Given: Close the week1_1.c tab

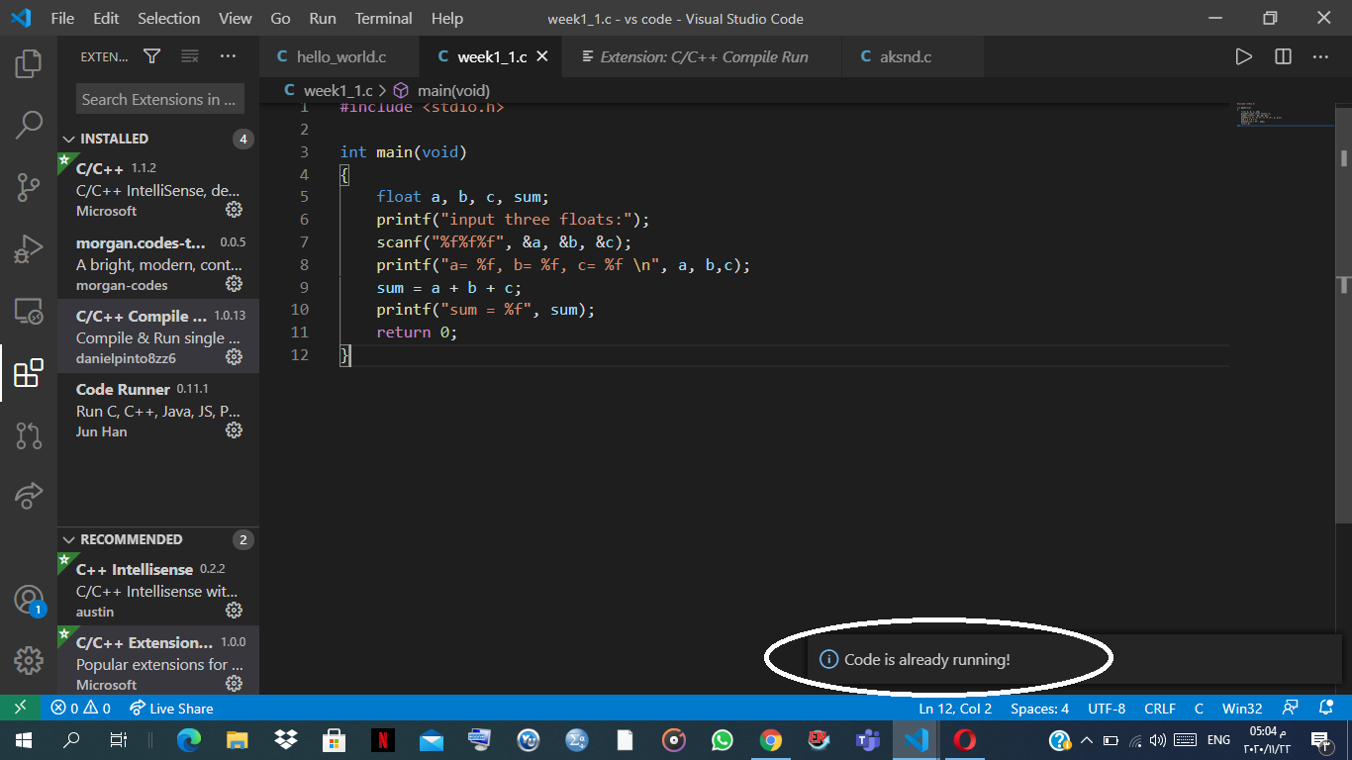Looking at the screenshot, I should 542,57.
